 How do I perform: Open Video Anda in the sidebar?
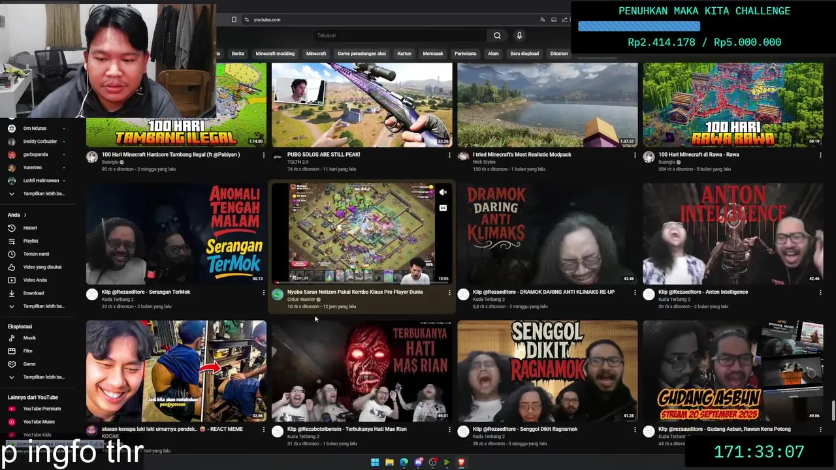[x=35, y=280]
